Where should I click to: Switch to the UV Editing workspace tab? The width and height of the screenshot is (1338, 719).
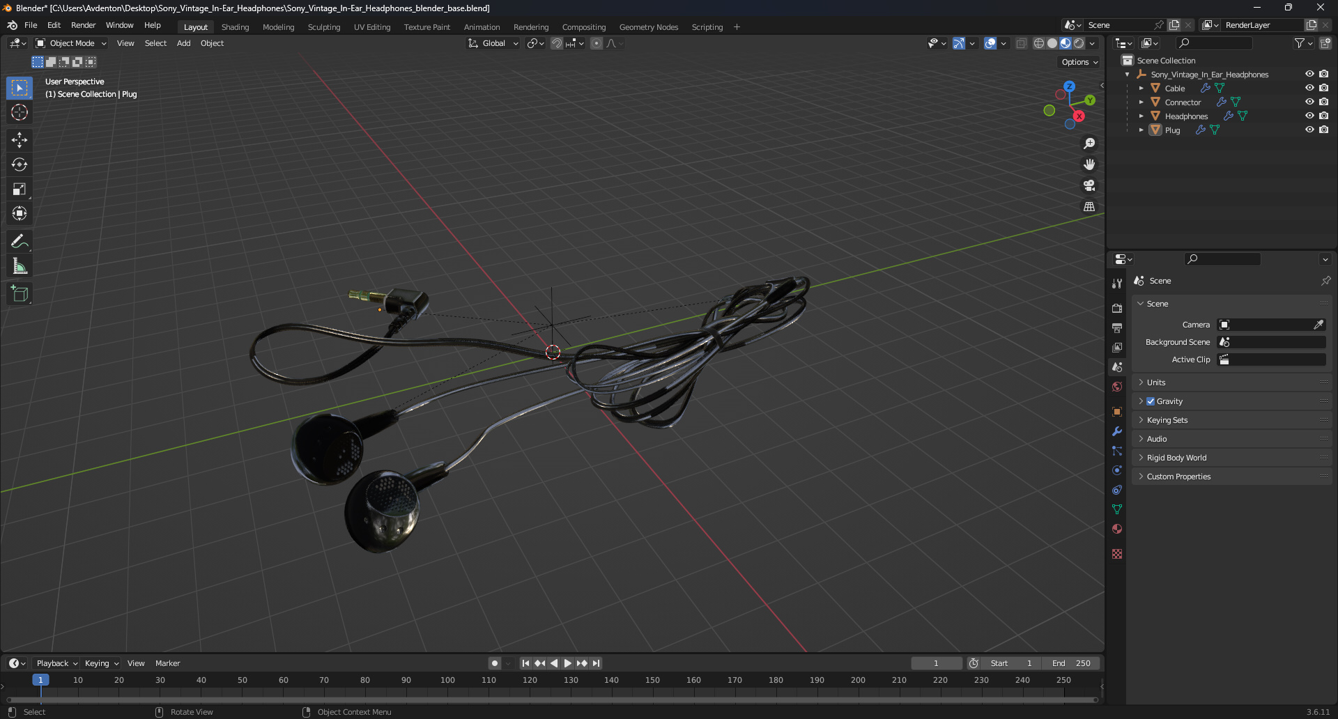pos(372,27)
